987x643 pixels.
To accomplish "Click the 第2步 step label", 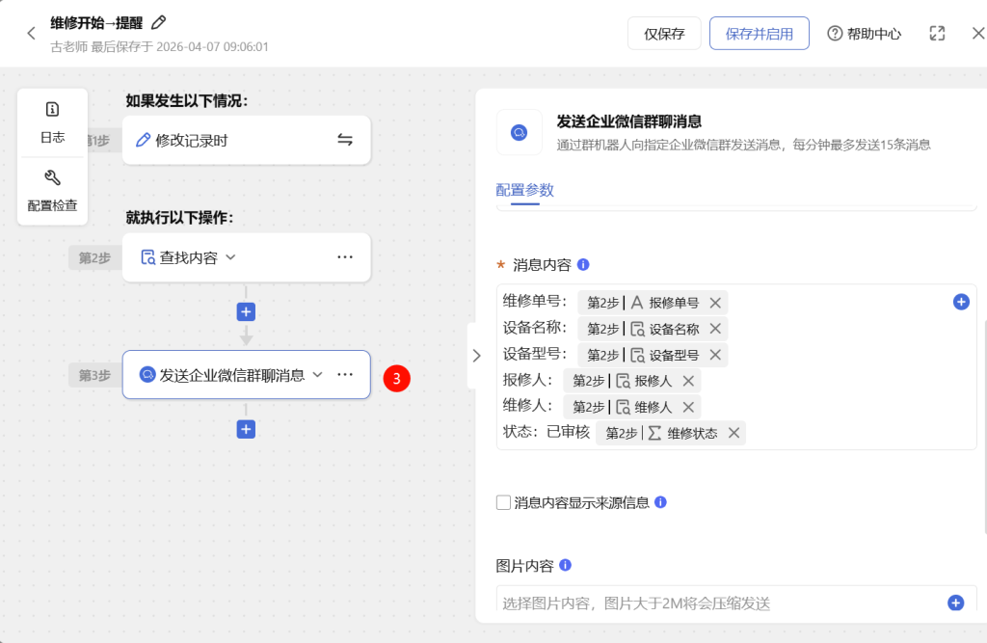I will click(94, 257).
